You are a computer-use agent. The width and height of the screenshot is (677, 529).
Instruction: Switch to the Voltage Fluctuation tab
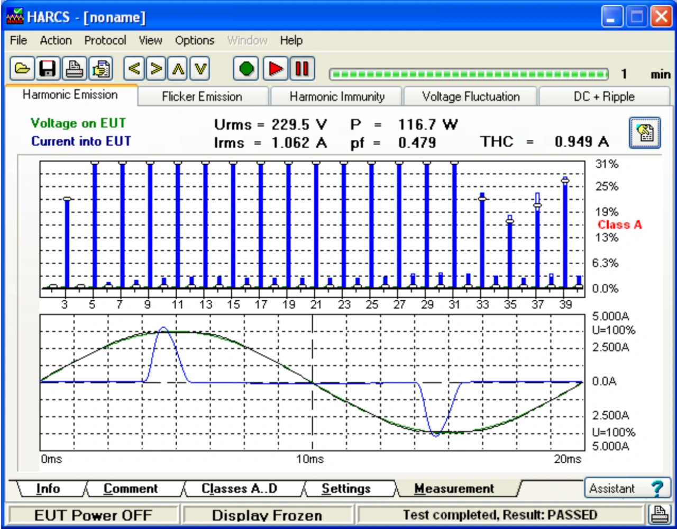(471, 96)
